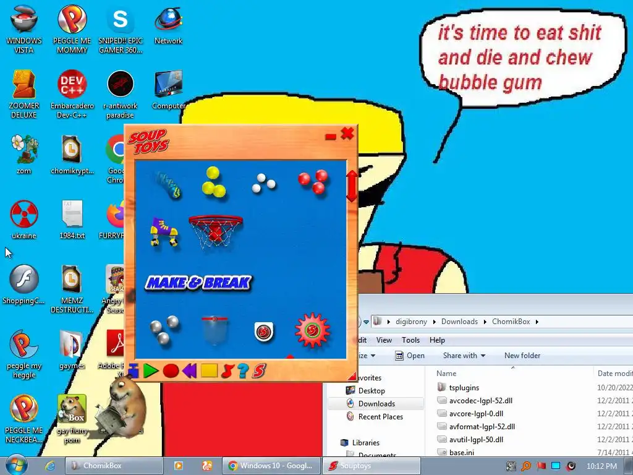Select the Computer desktop icon
This screenshot has width=633, height=475.
pos(168,90)
